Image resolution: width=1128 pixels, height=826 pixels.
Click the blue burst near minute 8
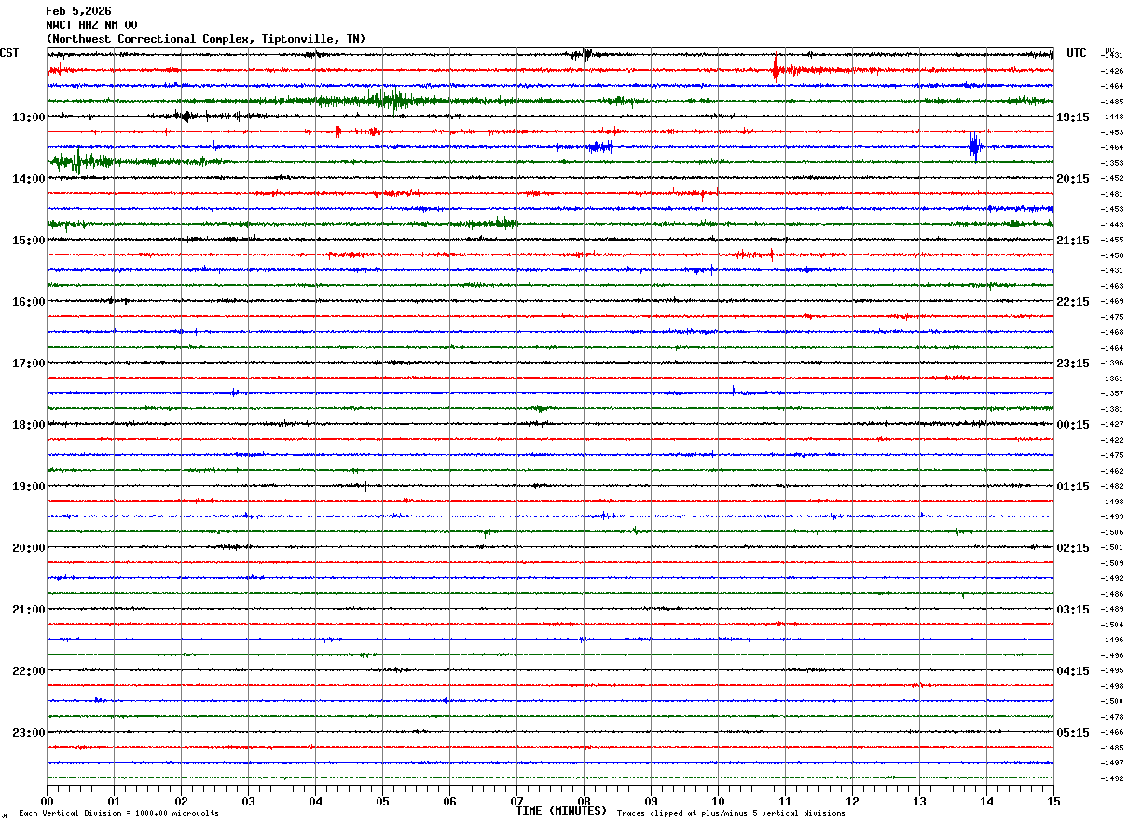click(x=600, y=146)
